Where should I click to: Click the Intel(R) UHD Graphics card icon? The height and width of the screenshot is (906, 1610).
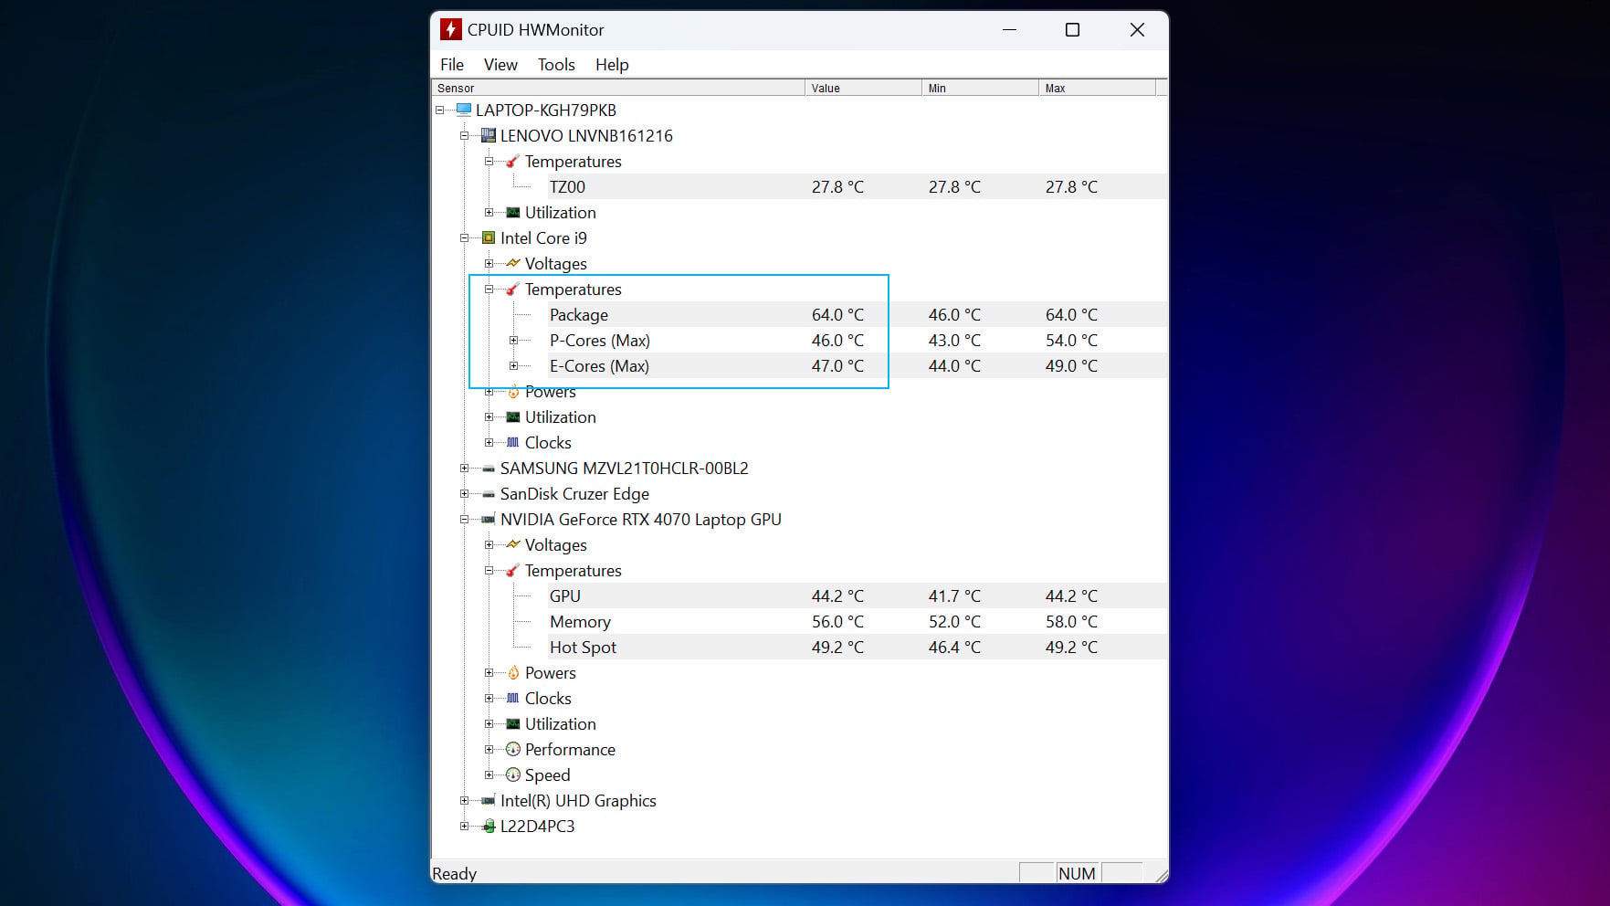point(489,800)
